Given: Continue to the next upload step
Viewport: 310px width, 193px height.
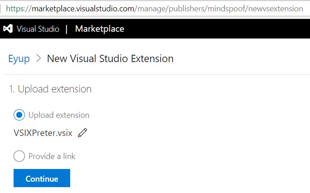Looking at the screenshot, I should click(42, 178).
